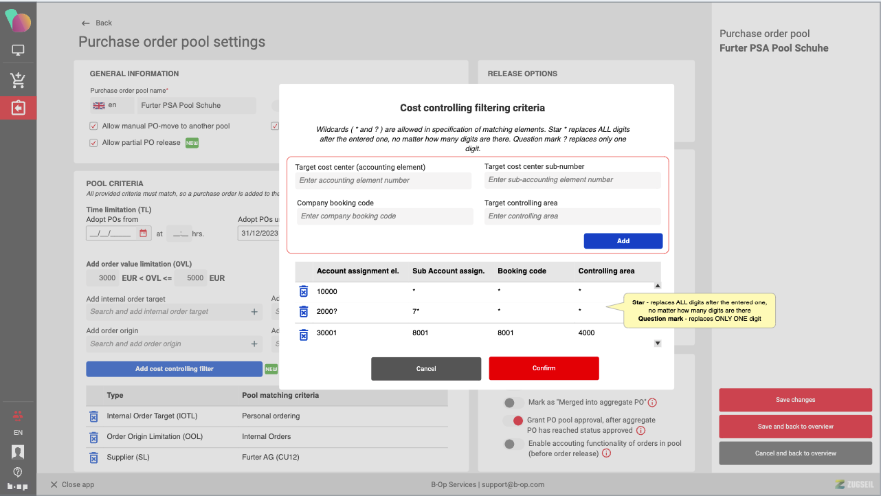Open the user profile sidebar icon
The width and height of the screenshot is (881, 496).
(x=18, y=451)
